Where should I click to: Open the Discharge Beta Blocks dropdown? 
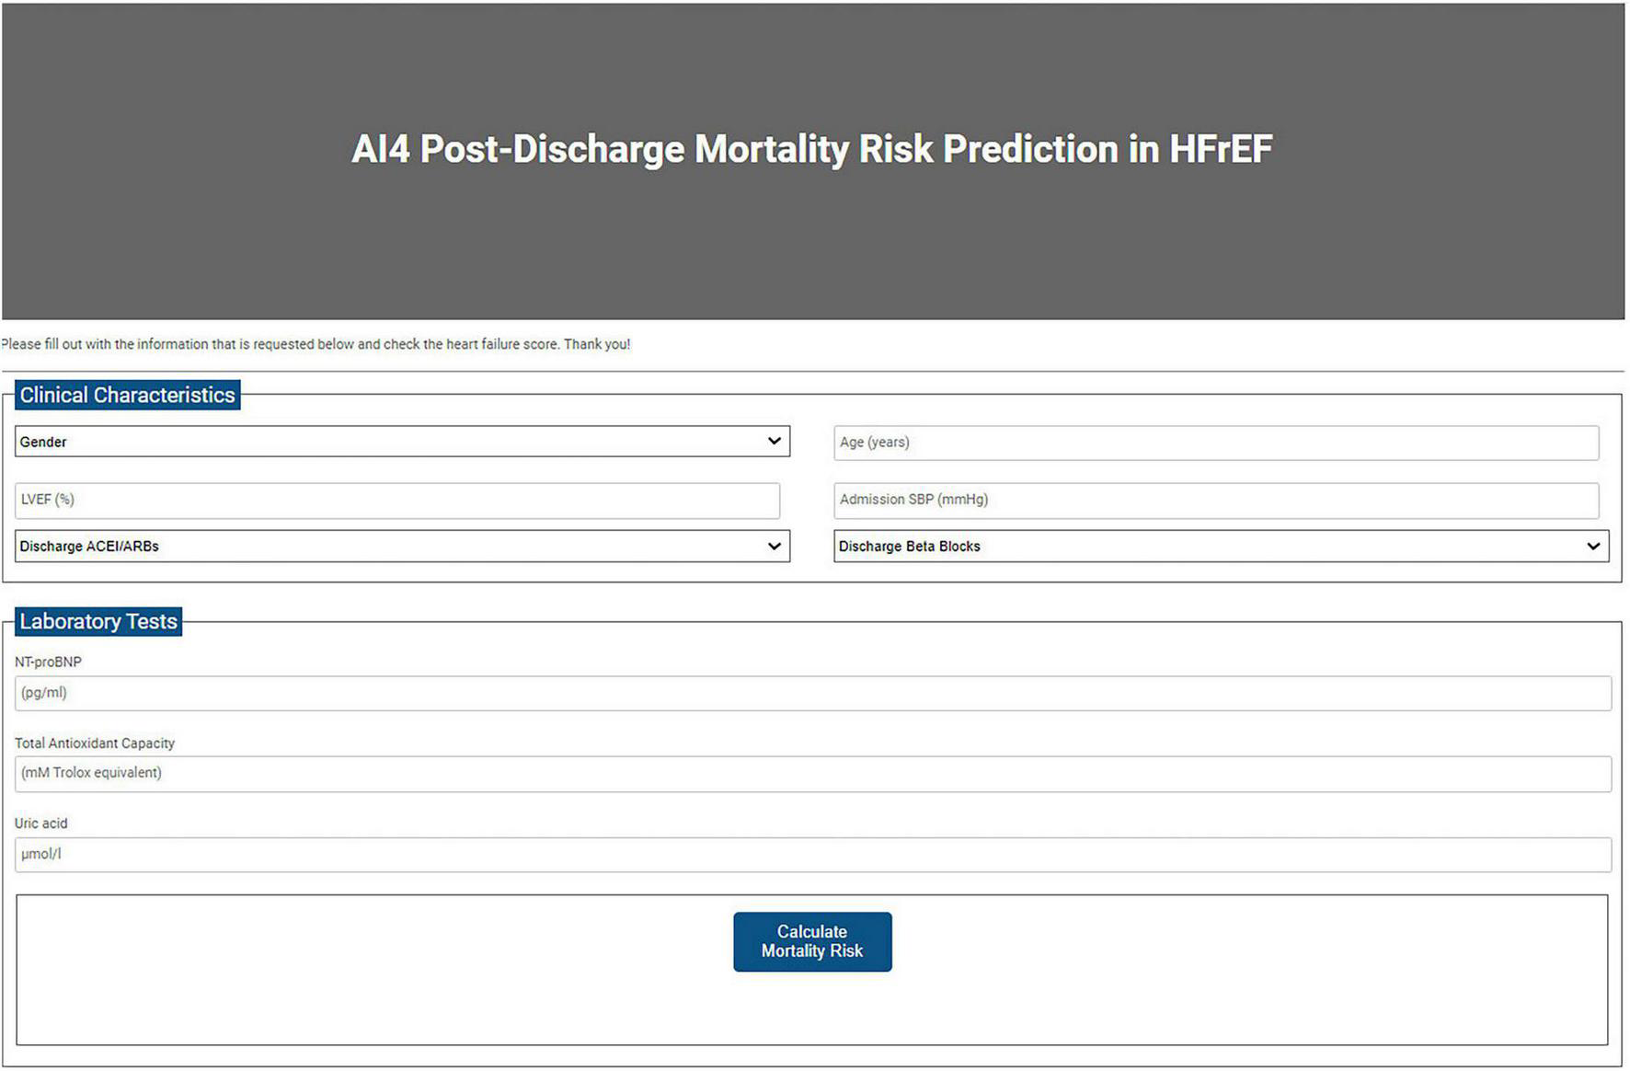pos(1220,546)
